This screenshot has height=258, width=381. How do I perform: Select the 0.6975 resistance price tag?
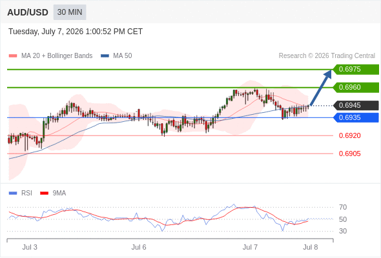tap(356, 70)
